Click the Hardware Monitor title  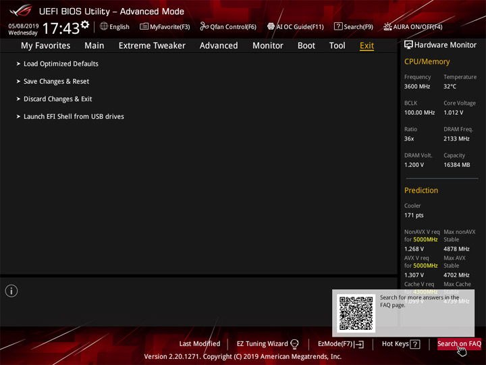(446, 45)
